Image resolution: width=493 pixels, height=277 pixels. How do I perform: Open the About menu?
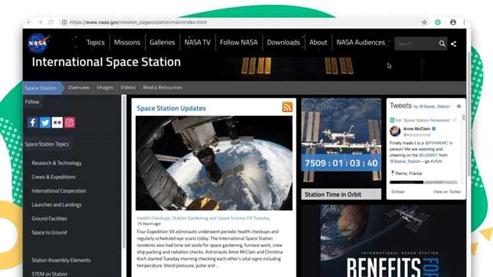[318, 43]
